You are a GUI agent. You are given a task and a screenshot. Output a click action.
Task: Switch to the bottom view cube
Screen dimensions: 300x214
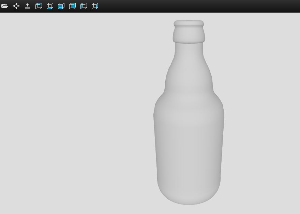50,6
